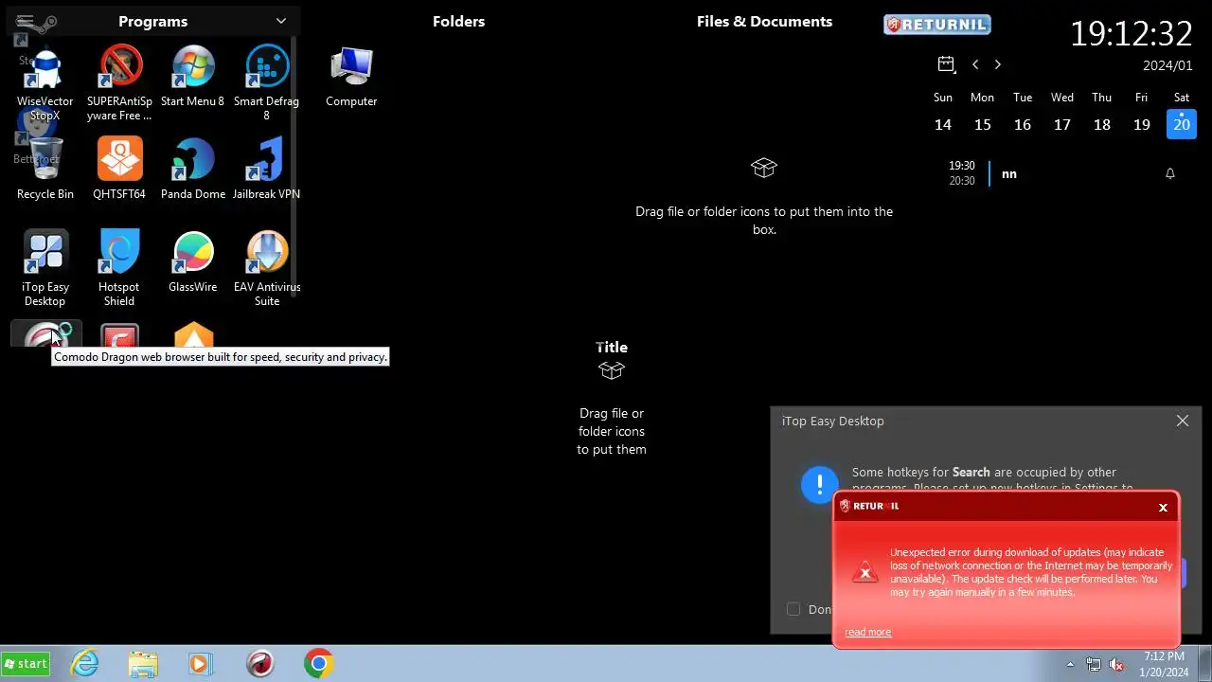
Task: Close the Returnil error popup
Action: pyautogui.click(x=1163, y=508)
